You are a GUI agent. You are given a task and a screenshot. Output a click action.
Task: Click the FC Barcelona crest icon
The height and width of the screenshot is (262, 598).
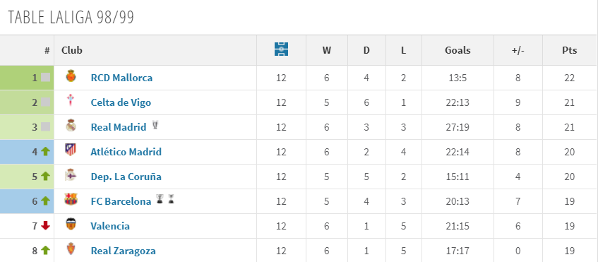click(71, 199)
